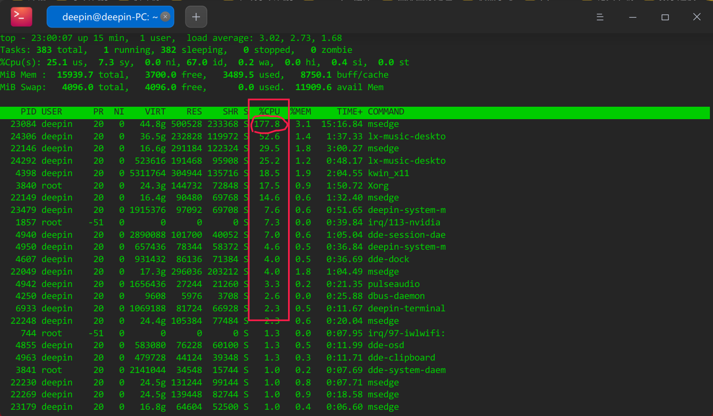Click PID 23179 in the process list

pyautogui.click(x=23, y=407)
